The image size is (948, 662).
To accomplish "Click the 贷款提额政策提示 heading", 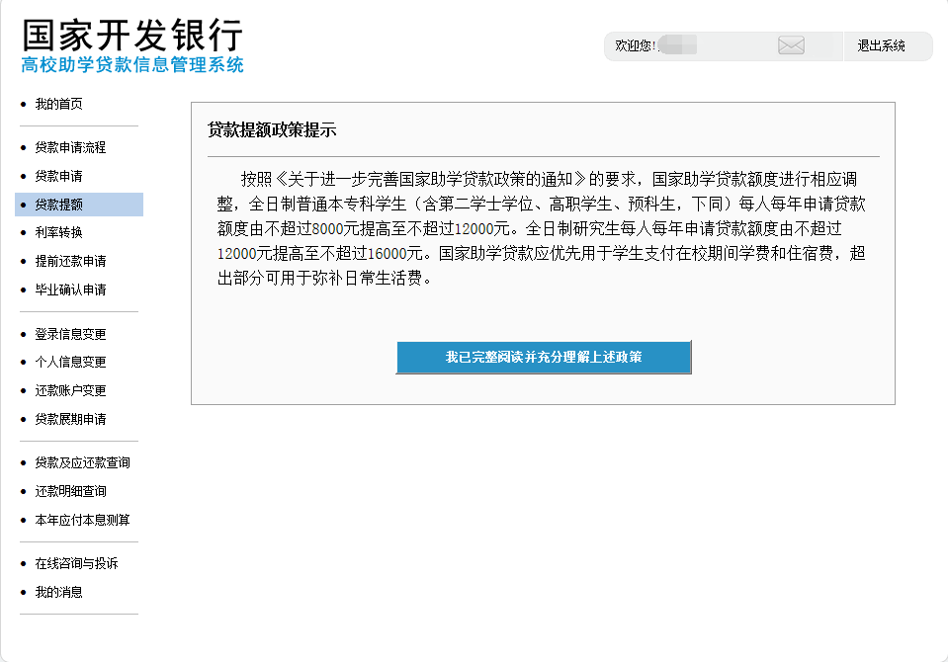I will pos(272,130).
